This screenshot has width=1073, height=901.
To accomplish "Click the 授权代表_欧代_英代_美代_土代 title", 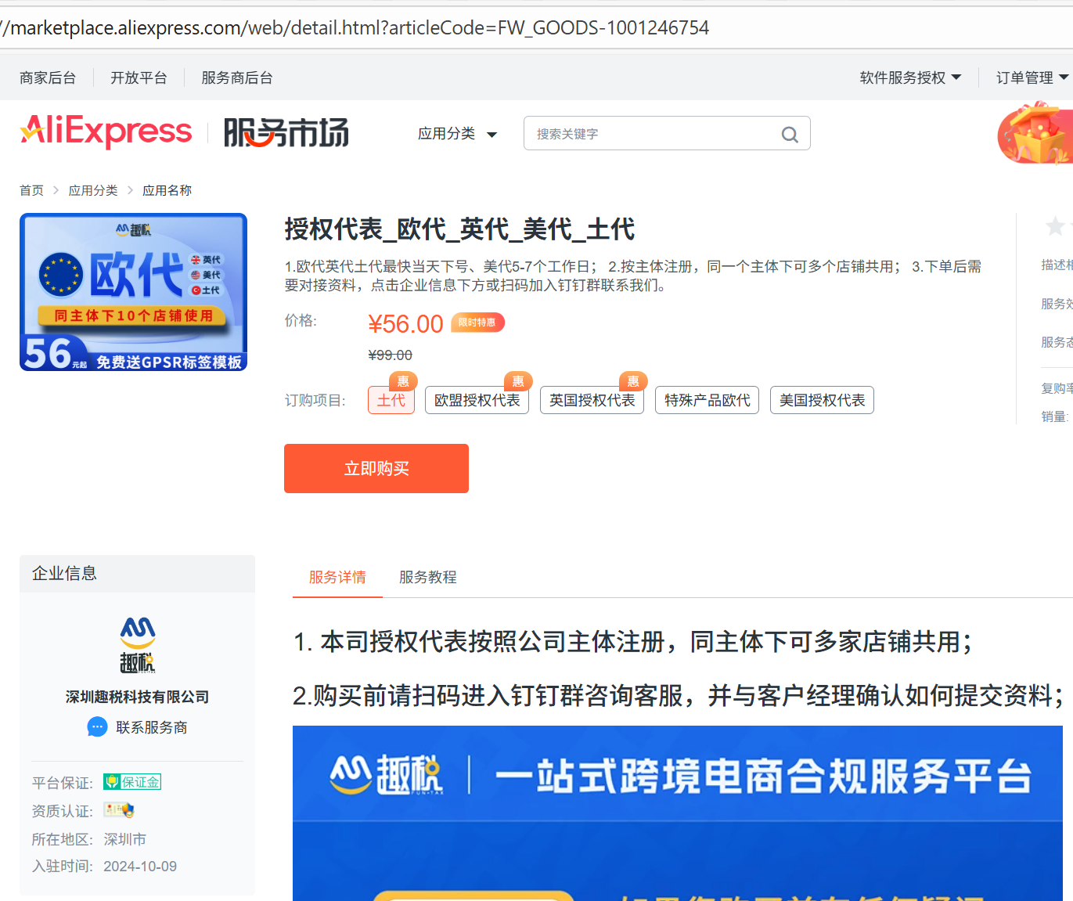I will coord(459,229).
